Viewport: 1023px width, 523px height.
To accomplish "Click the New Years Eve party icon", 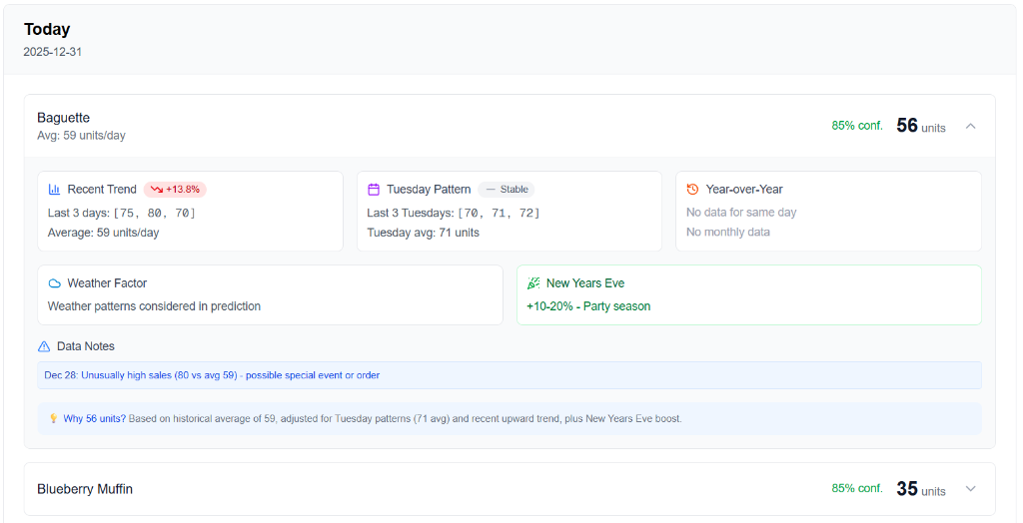I will (x=533, y=283).
